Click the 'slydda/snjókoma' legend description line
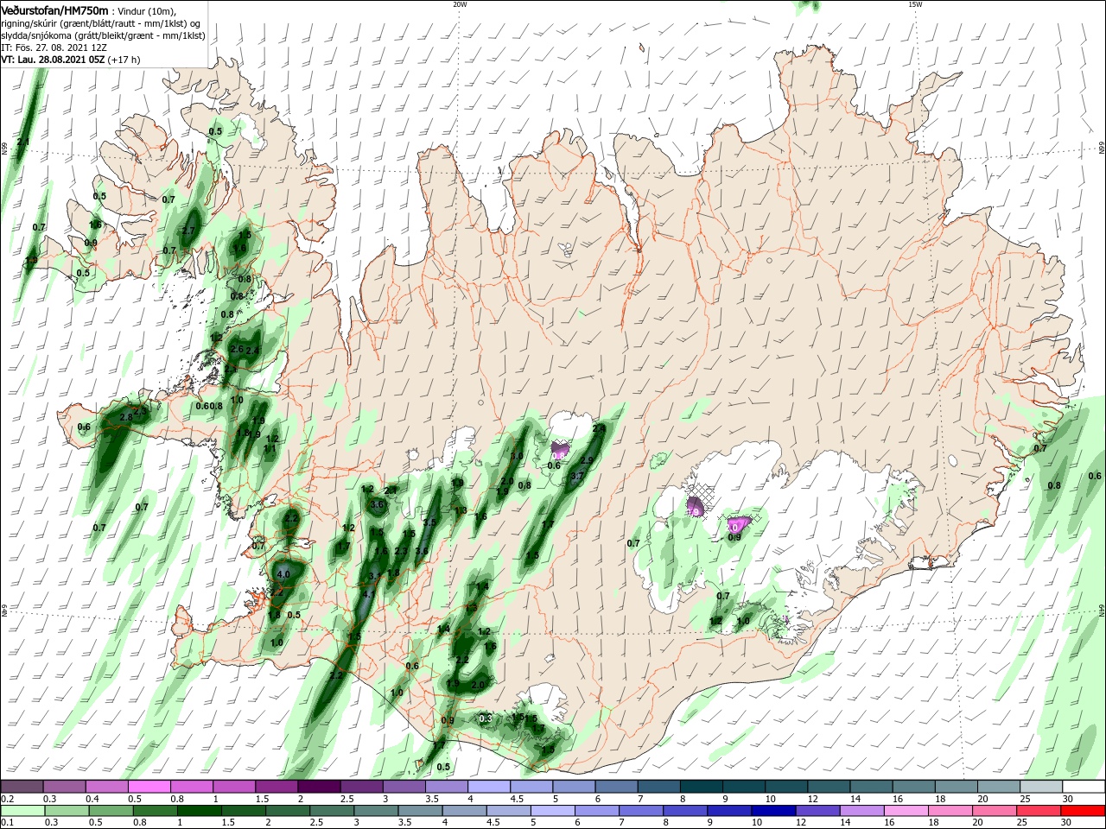 click(103, 35)
